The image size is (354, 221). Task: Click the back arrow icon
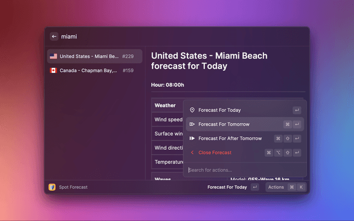54,36
